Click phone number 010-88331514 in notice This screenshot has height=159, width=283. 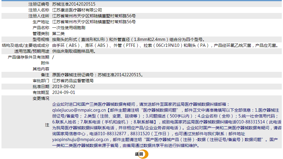tap(251, 122)
